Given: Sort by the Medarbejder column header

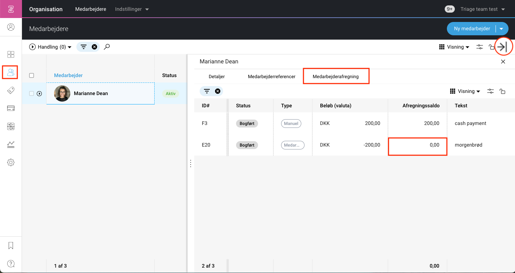Looking at the screenshot, I should click(x=68, y=75).
